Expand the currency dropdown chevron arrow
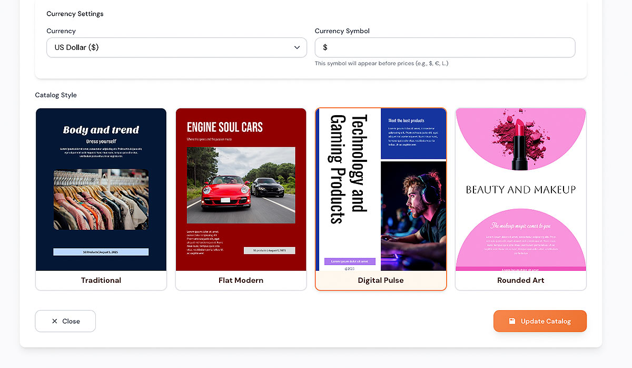The width and height of the screenshot is (632, 368). [297, 47]
